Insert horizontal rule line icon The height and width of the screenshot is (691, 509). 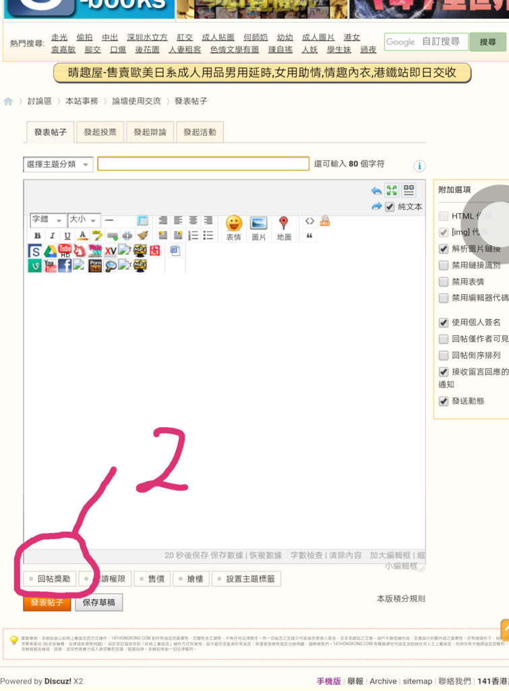(109, 219)
